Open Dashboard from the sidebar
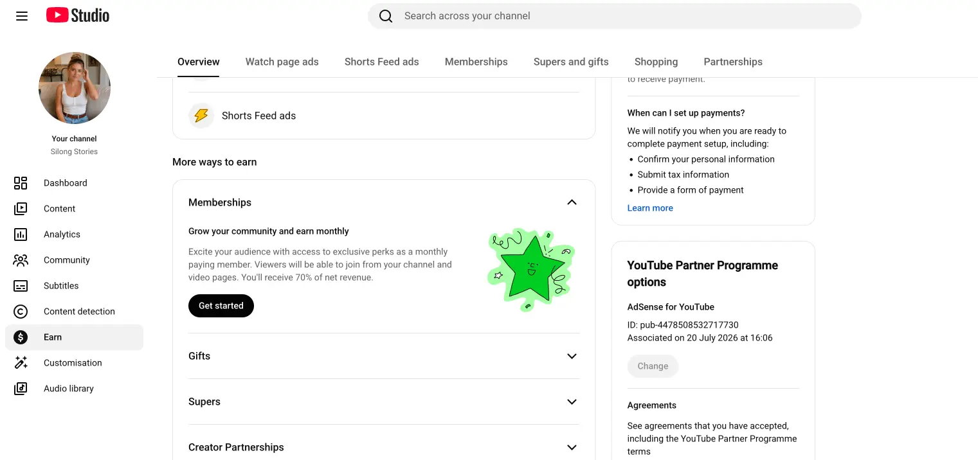The height and width of the screenshot is (460, 978). pyautogui.click(x=66, y=183)
